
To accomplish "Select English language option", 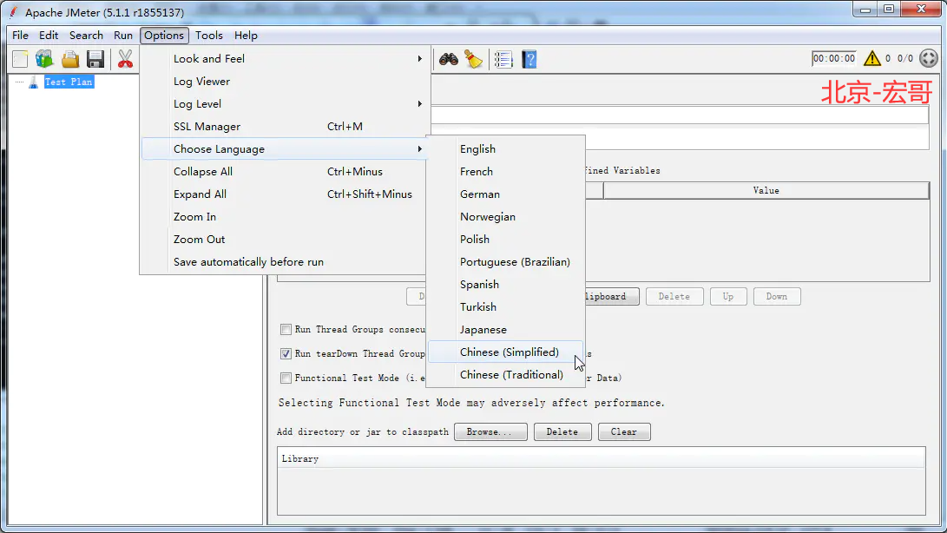I will 505,148.
